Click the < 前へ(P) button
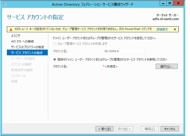This screenshot has width=190, height=136. 104,129
